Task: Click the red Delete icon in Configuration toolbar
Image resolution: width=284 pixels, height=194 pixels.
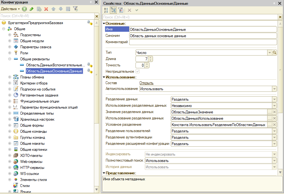Action: pyautogui.click(x=46, y=9)
